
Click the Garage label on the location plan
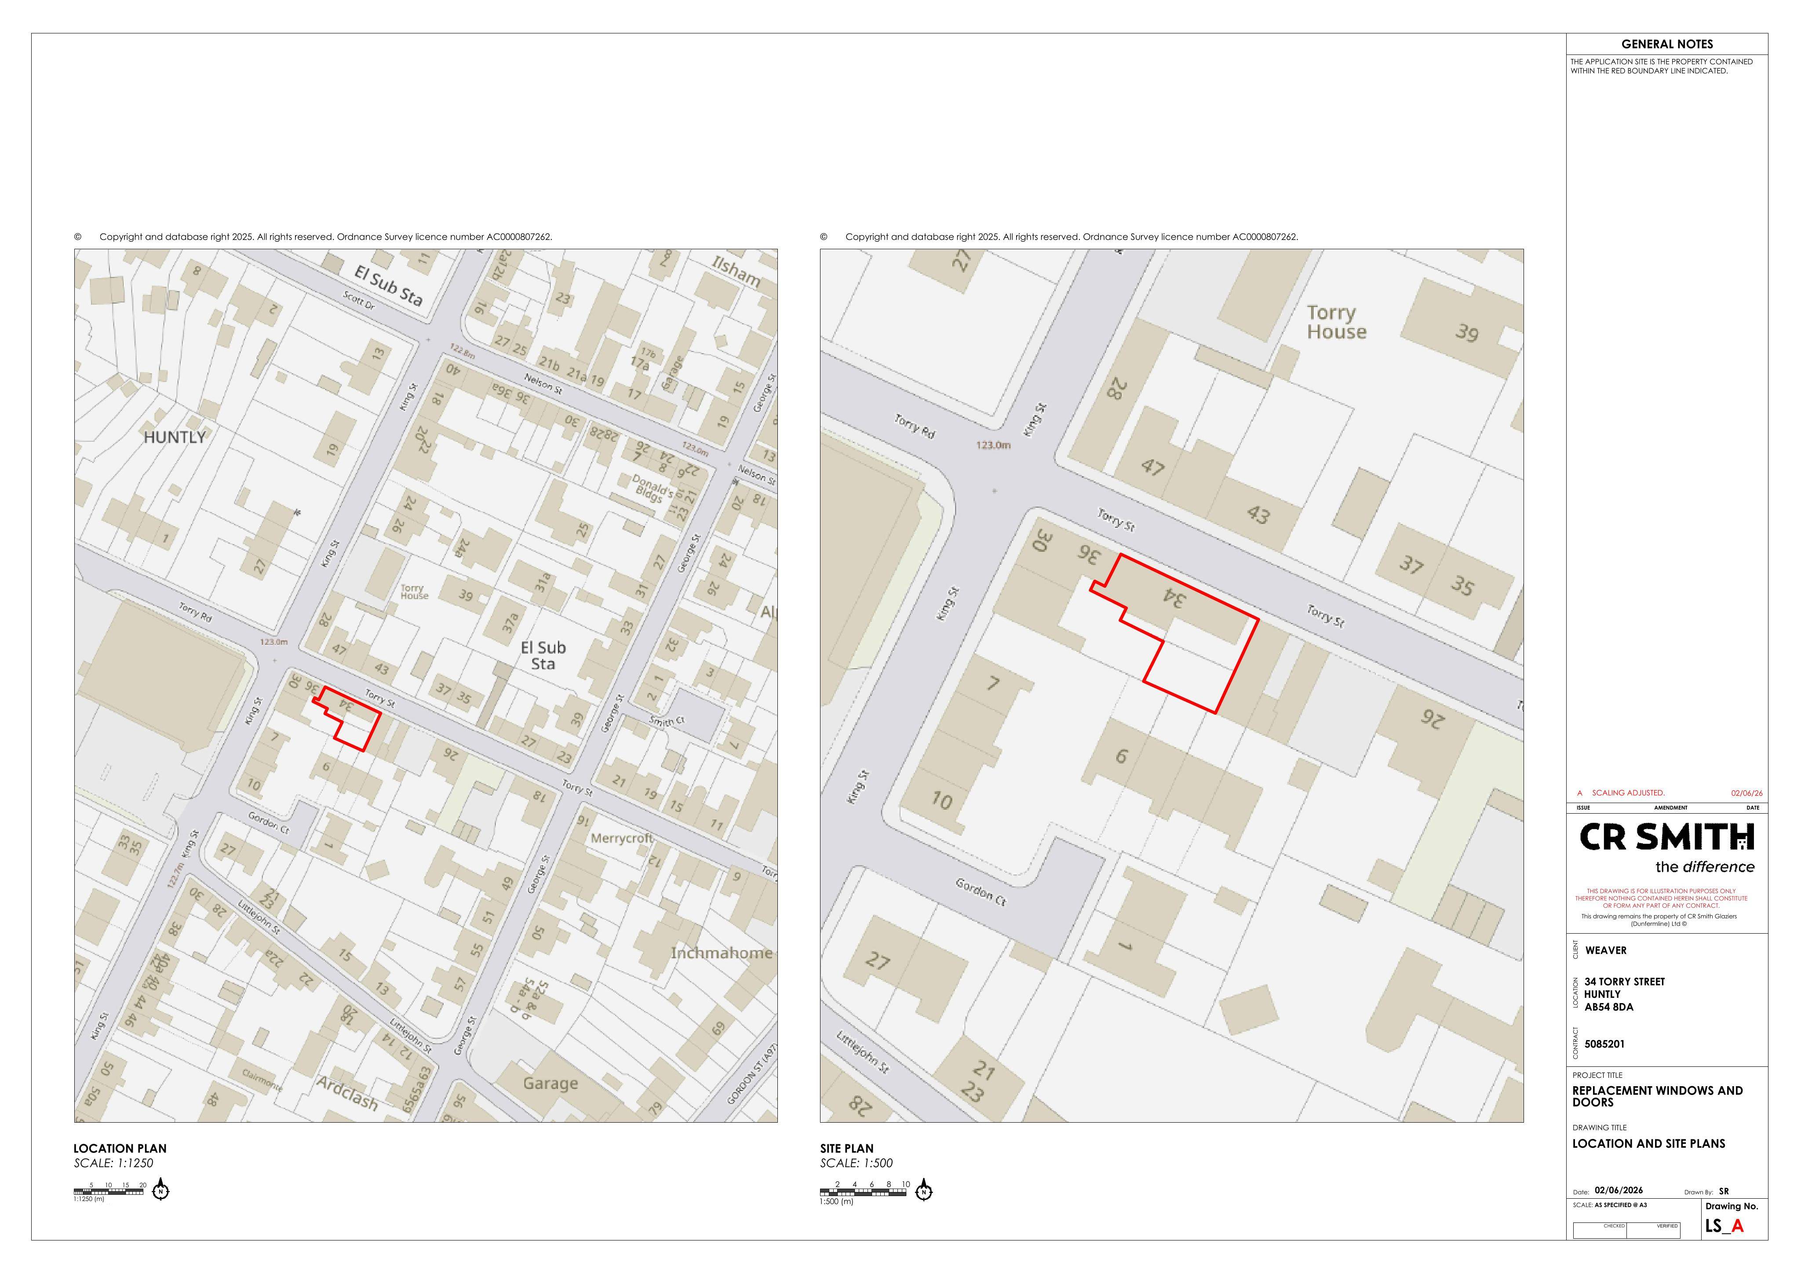tap(550, 1083)
